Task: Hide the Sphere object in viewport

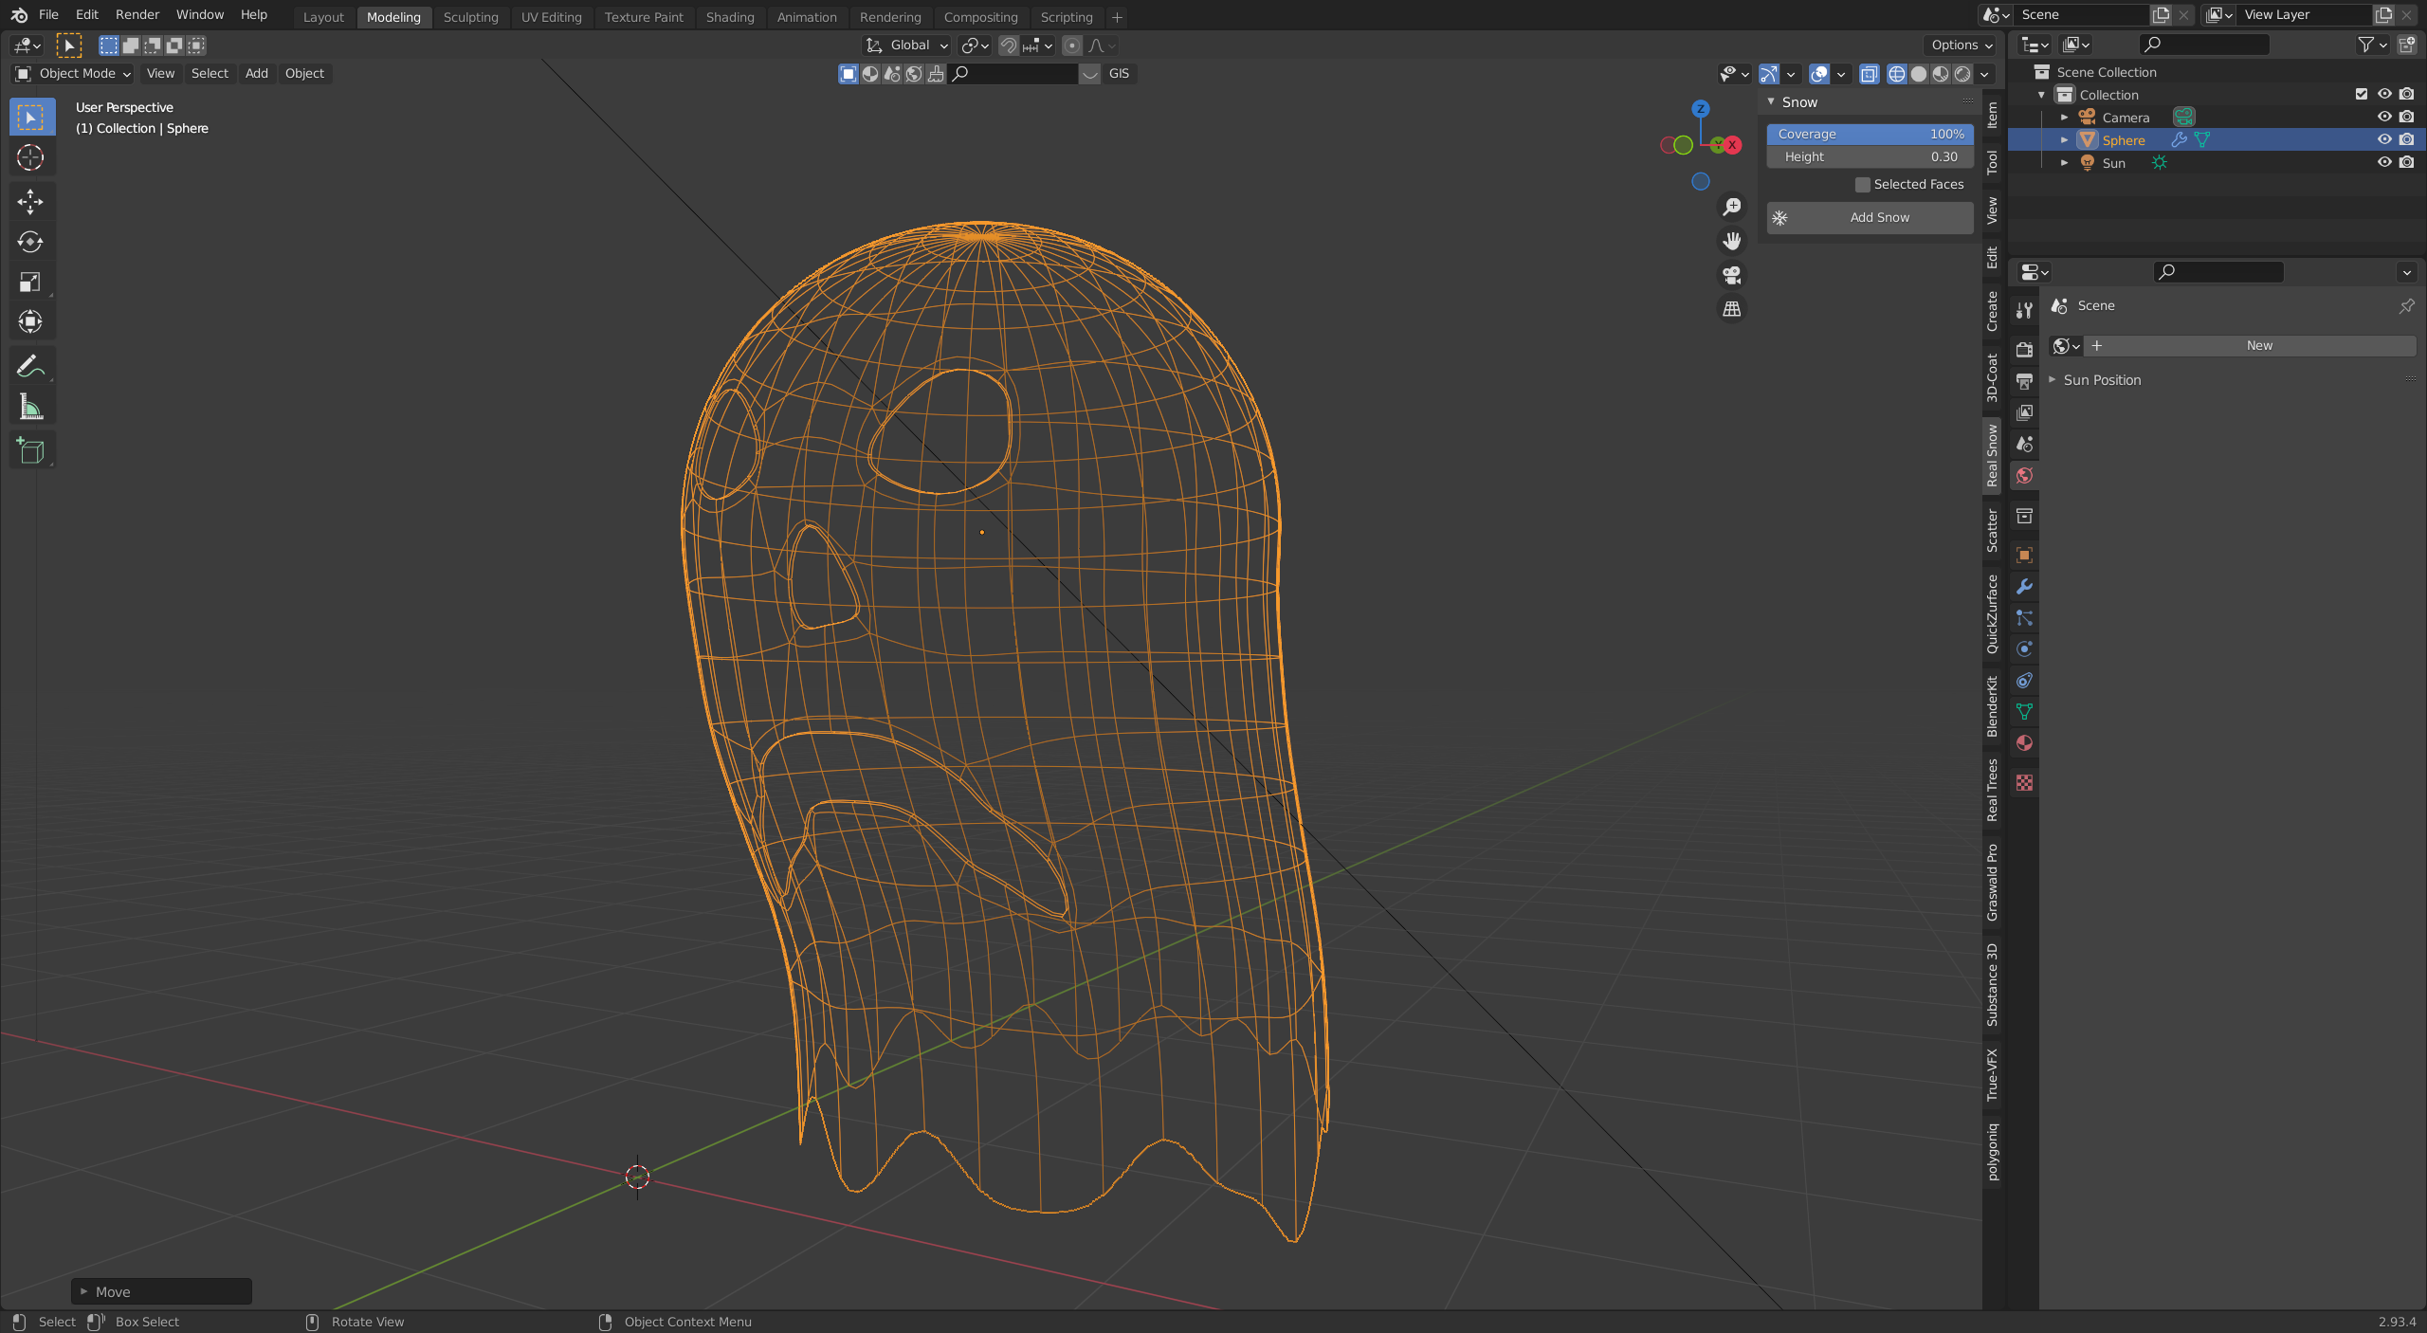Action: click(2383, 139)
